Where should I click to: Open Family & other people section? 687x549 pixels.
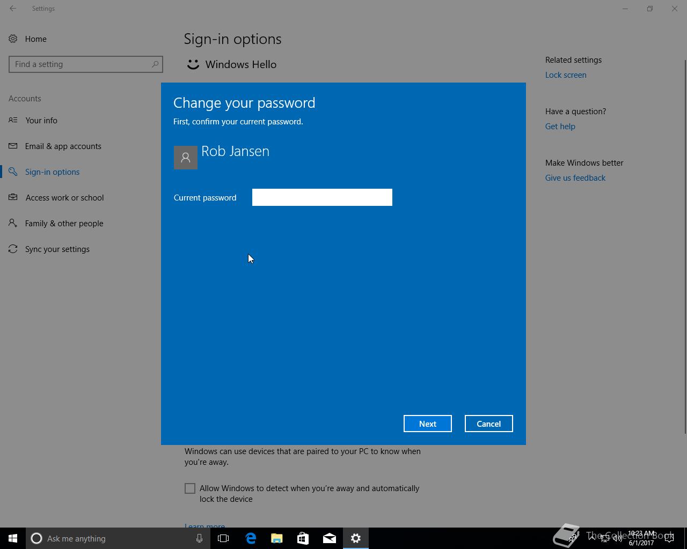[x=64, y=223]
